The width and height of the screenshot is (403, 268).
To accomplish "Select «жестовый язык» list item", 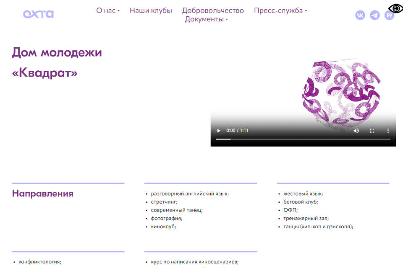I will point(303,193).
